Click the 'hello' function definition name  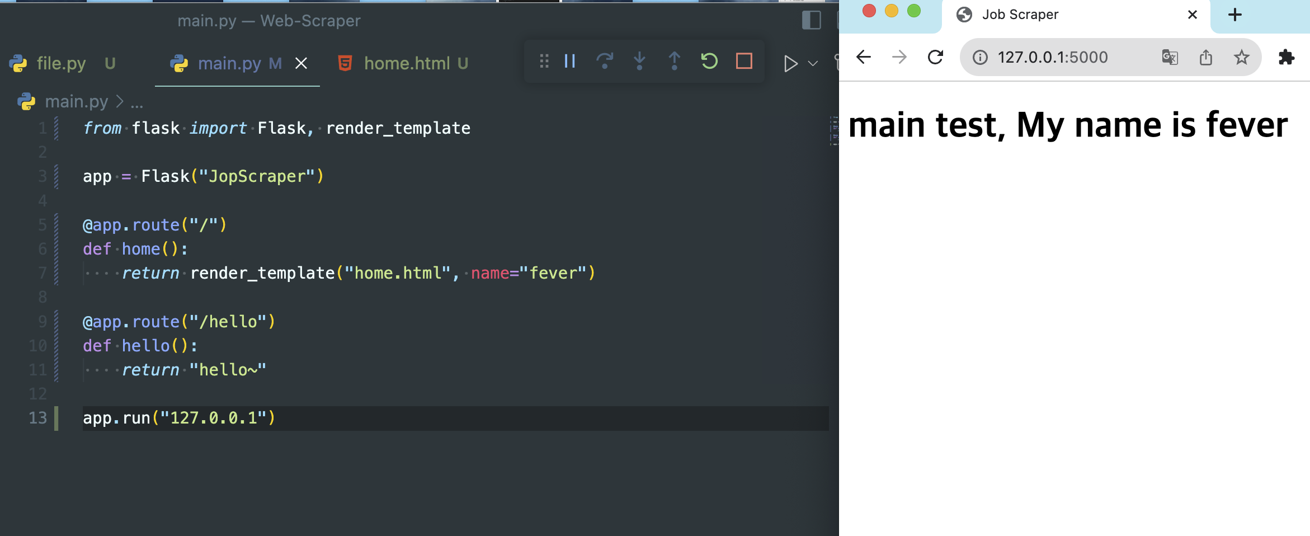coord(146,346)
